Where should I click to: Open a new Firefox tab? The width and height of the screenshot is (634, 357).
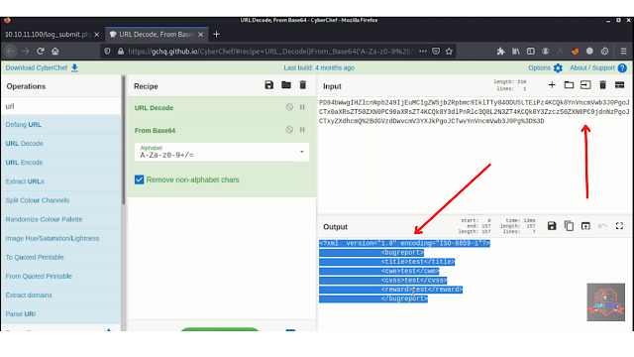coord(216,35)
